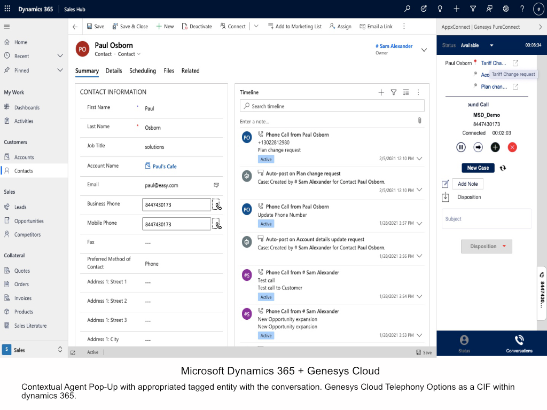
Task: Click the attachment paperclip in note field
Action: [x=419, y=121]
